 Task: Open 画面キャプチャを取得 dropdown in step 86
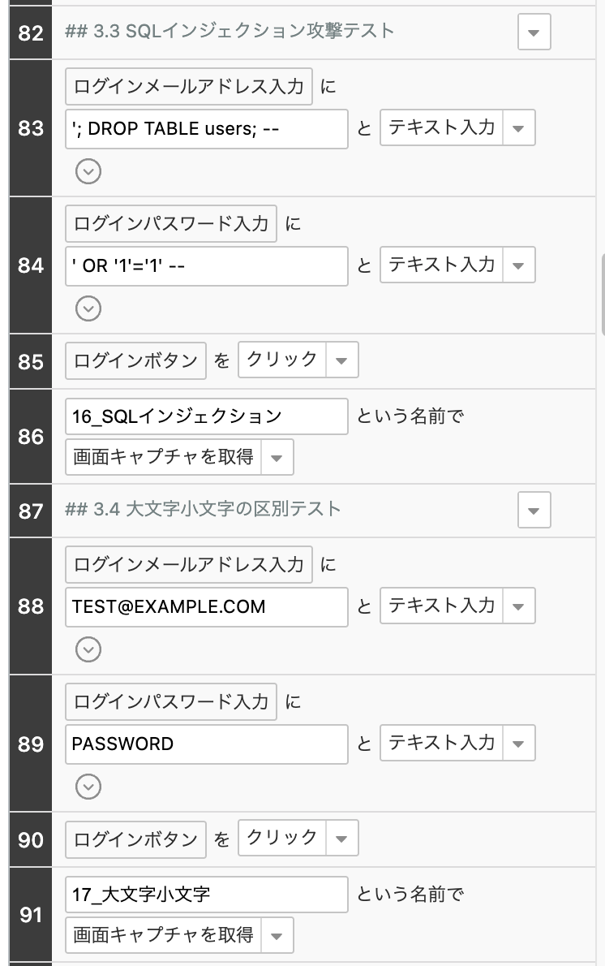(x=277, y=458)
